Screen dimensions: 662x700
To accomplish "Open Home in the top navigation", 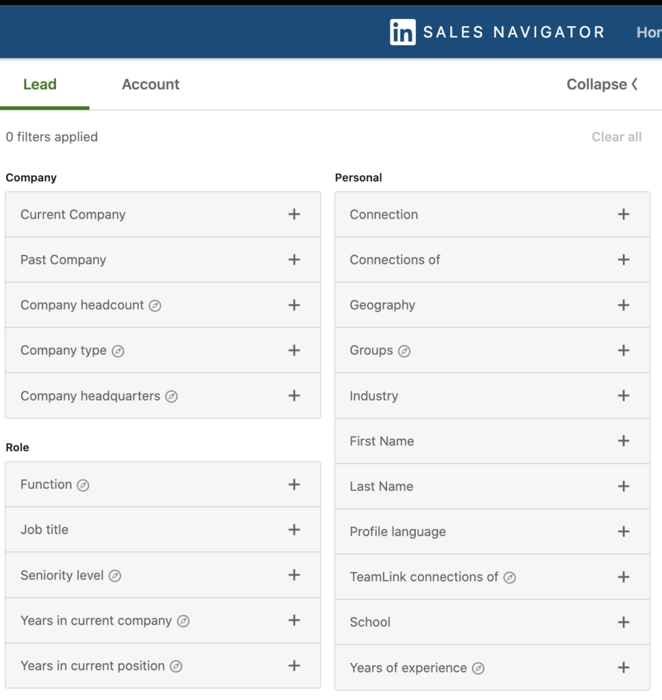I will click(x=649, y=32).
